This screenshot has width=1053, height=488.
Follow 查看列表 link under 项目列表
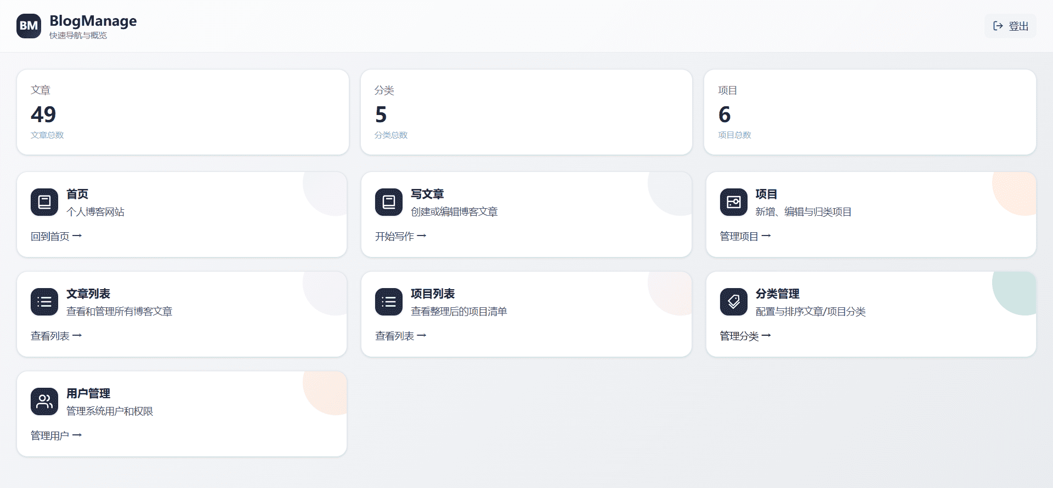click(x=400, y=336)
